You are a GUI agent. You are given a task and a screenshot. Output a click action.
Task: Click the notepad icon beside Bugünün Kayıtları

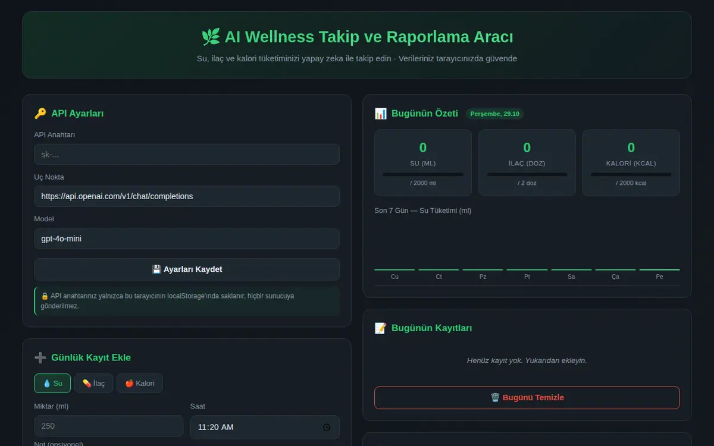tap(380, 328)
